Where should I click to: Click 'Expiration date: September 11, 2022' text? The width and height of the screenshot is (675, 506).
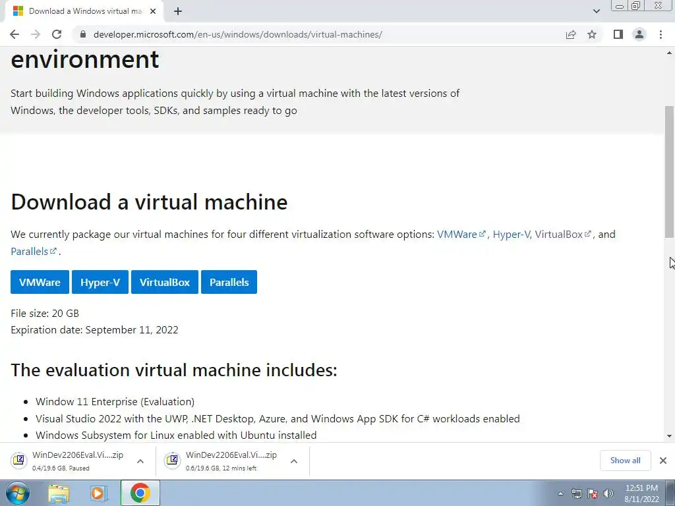coord(94,330)
